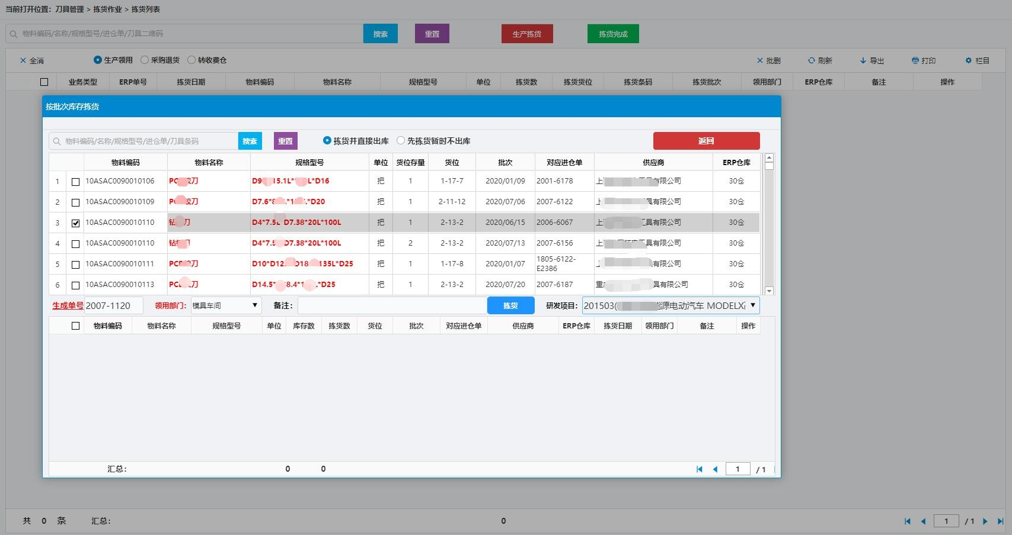Go to previous page in dialog pager
Viewport: 1012px width, 535px height.
[x=715, y=469]
